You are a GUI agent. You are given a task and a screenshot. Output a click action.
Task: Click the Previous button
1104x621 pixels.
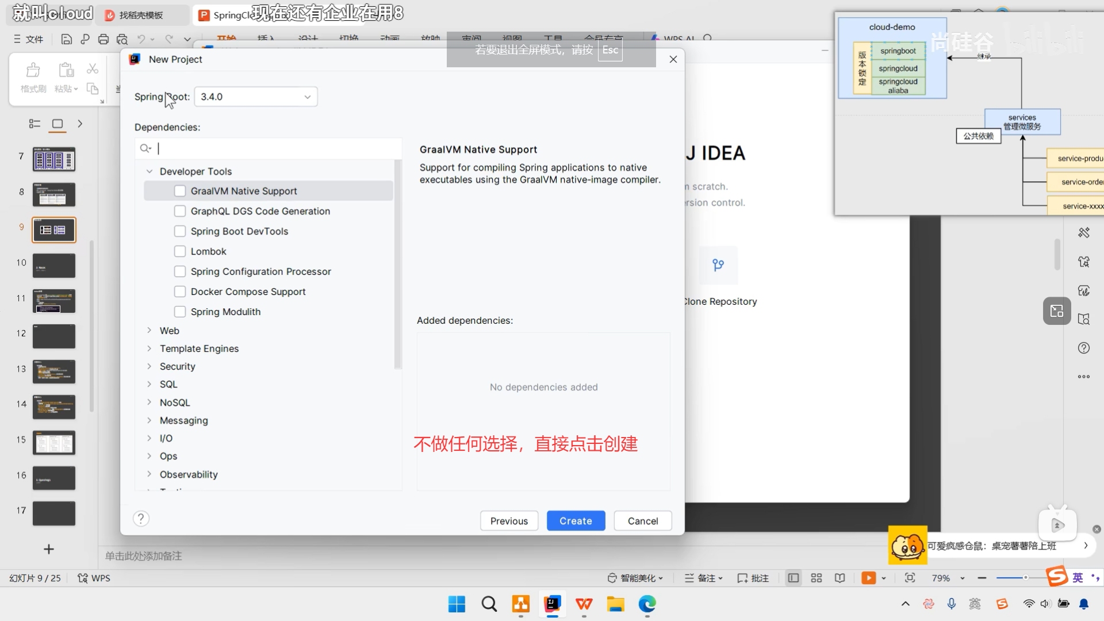509,521
